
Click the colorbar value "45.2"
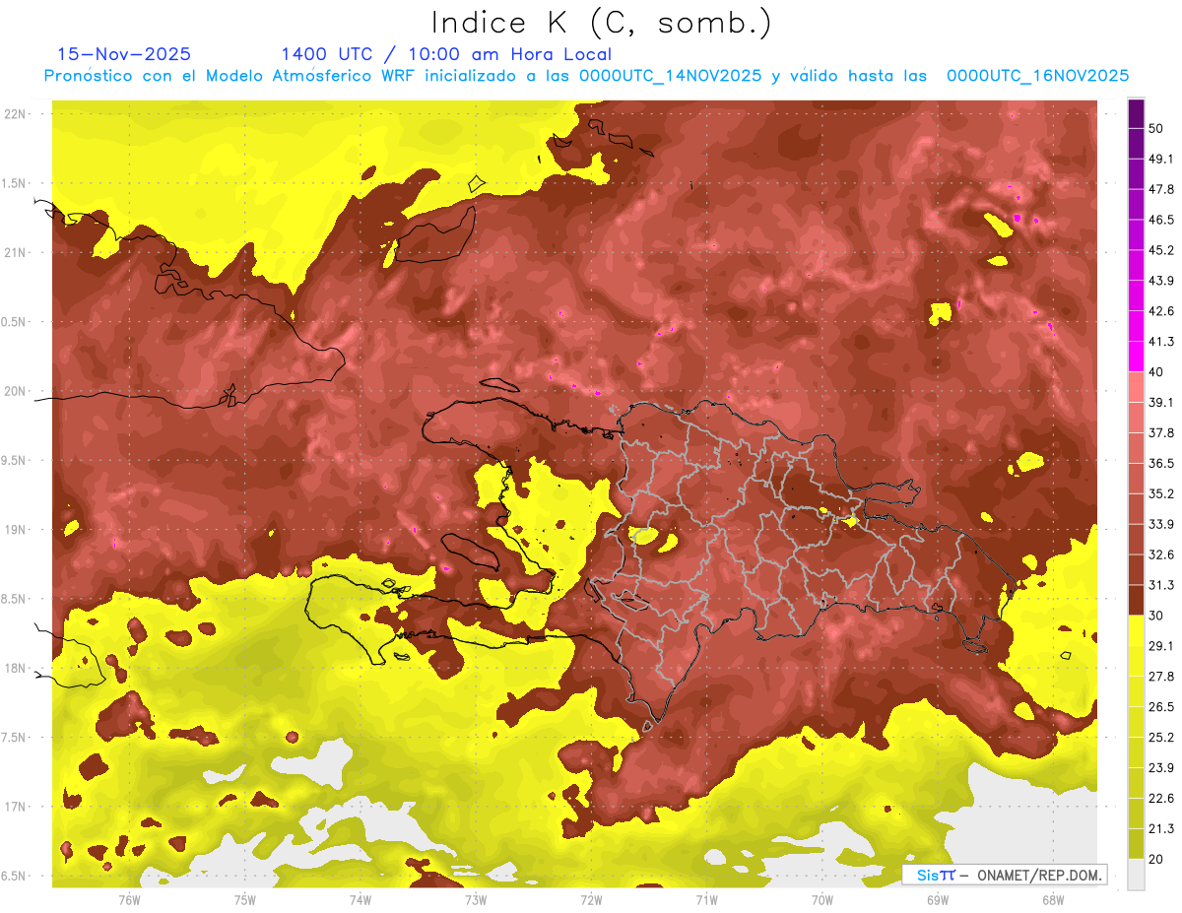click(1161, 250)
